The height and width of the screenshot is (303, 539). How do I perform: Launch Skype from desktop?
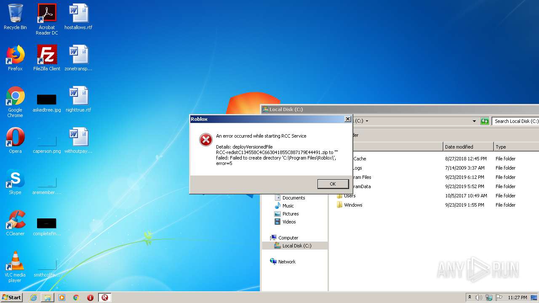[x=15, y=182]
